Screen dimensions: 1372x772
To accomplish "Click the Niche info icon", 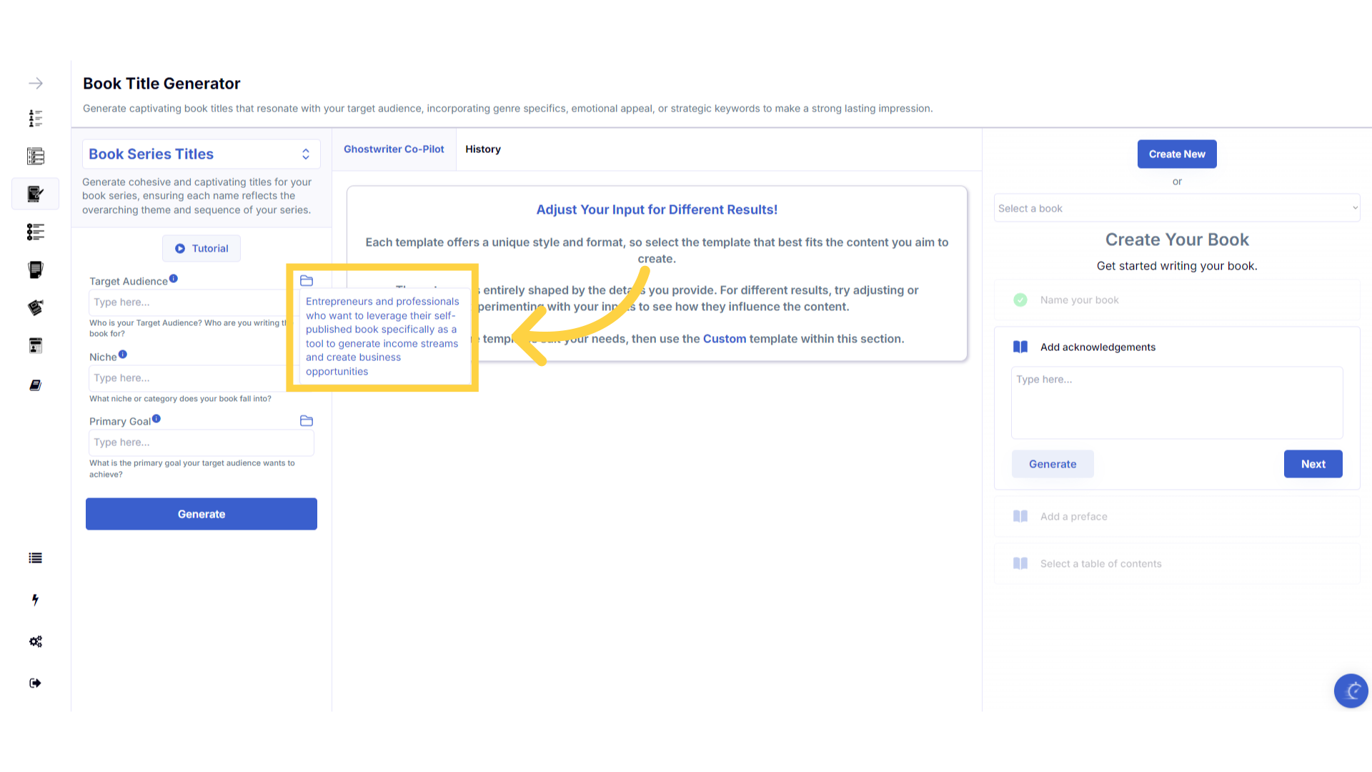I will pos(123,355).
